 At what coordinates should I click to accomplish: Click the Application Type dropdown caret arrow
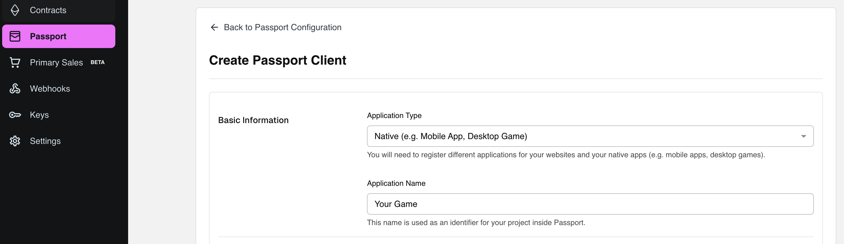pos(803,136)
